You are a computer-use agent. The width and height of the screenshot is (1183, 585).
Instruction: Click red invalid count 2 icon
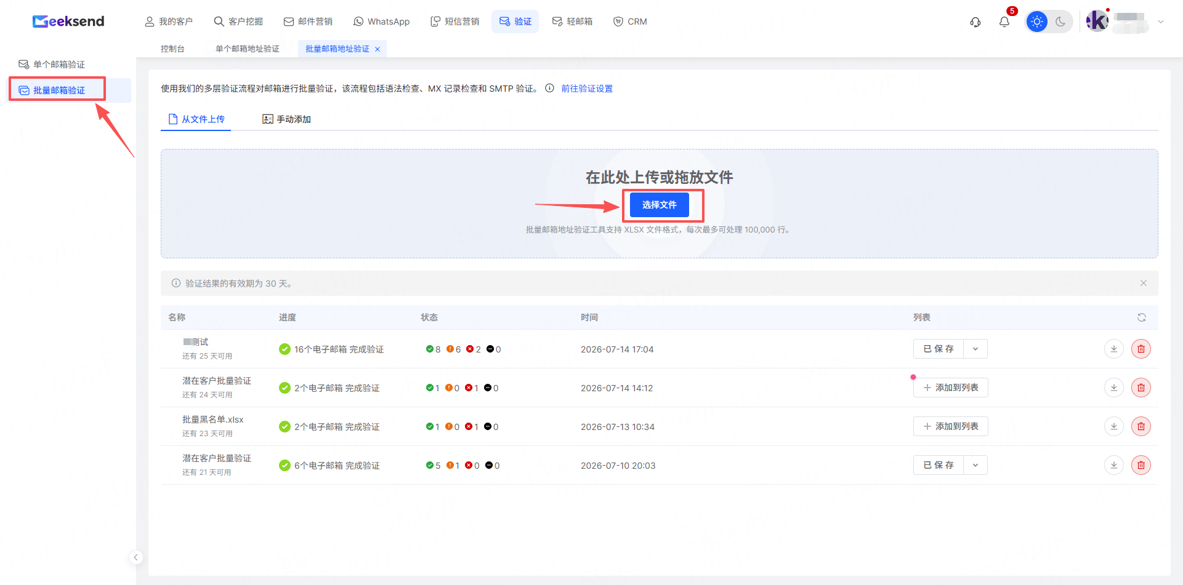(470, 349)
